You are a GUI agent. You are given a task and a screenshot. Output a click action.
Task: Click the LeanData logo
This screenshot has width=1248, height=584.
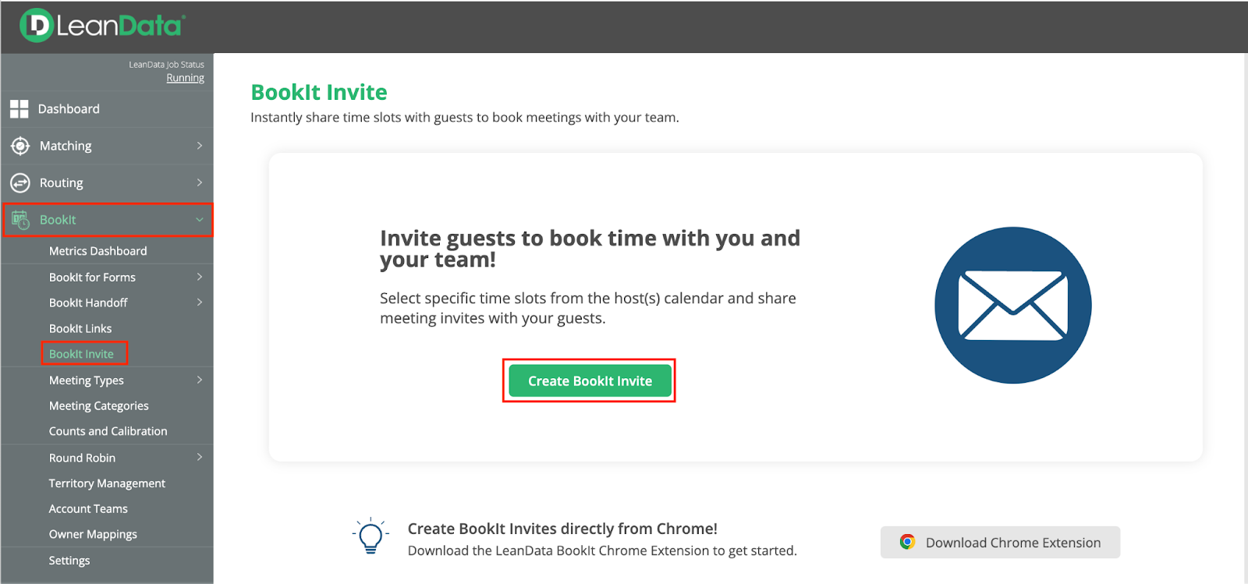pyautogui.click(x=102, y=26)
